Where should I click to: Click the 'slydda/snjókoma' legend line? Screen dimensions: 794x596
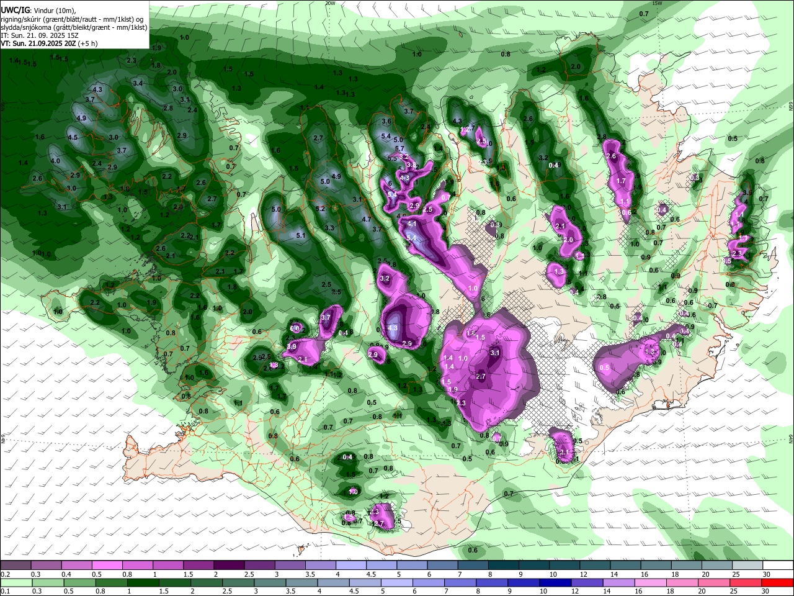coord(74,27)
